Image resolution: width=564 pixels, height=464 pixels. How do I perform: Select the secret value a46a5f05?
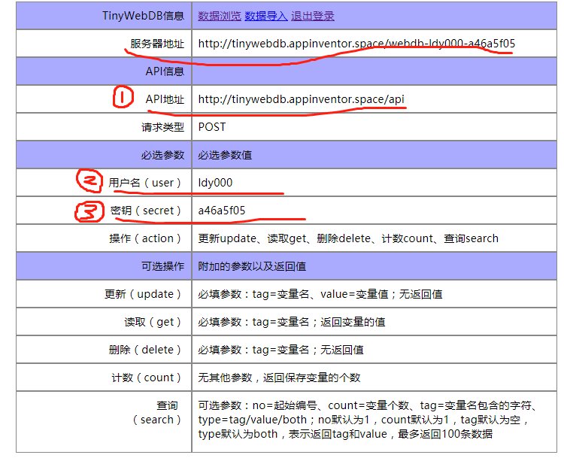[222, 211]
